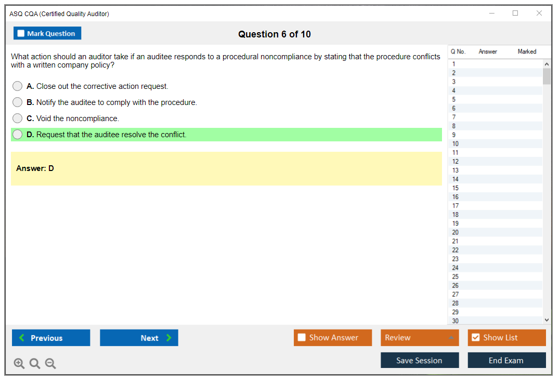This screenshot has width=559, height=382.
Task: Click Save Session button
Action: point(420,361)
